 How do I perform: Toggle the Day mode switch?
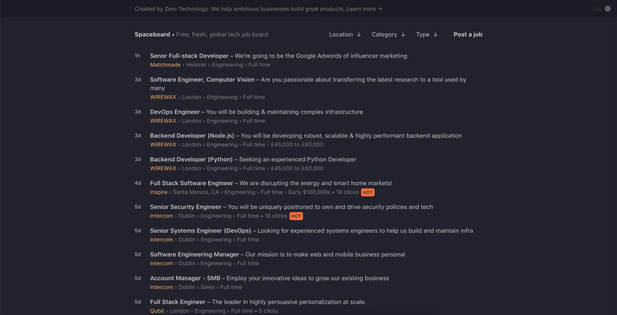607,8
